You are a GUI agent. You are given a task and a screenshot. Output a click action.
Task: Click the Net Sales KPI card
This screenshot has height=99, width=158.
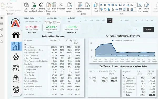32,28
